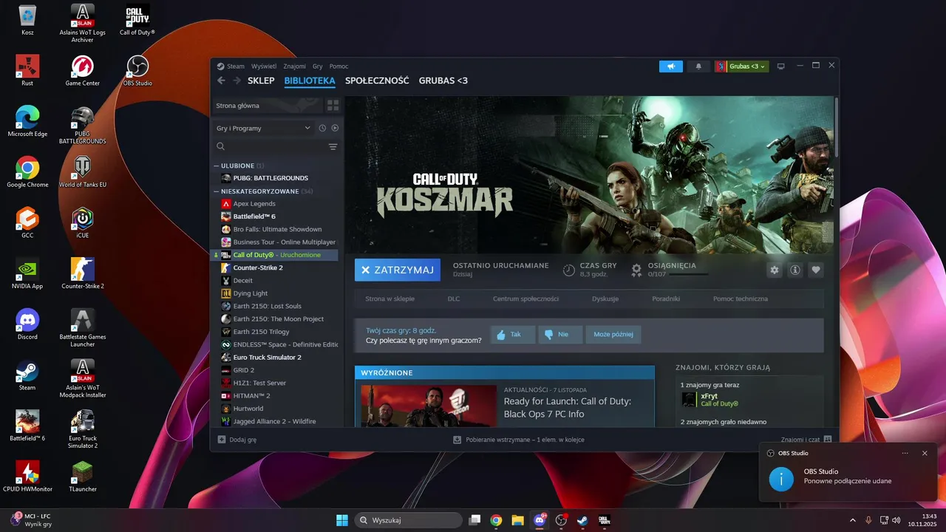Show Call of Duty game info icon
Viewport: 946px width, 532px height.
point(795,270)
